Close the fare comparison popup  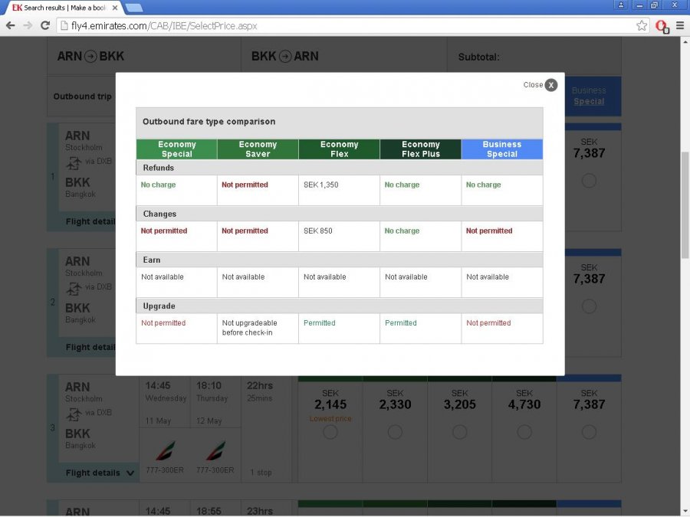pyautogui.click(x=550, y=85)
